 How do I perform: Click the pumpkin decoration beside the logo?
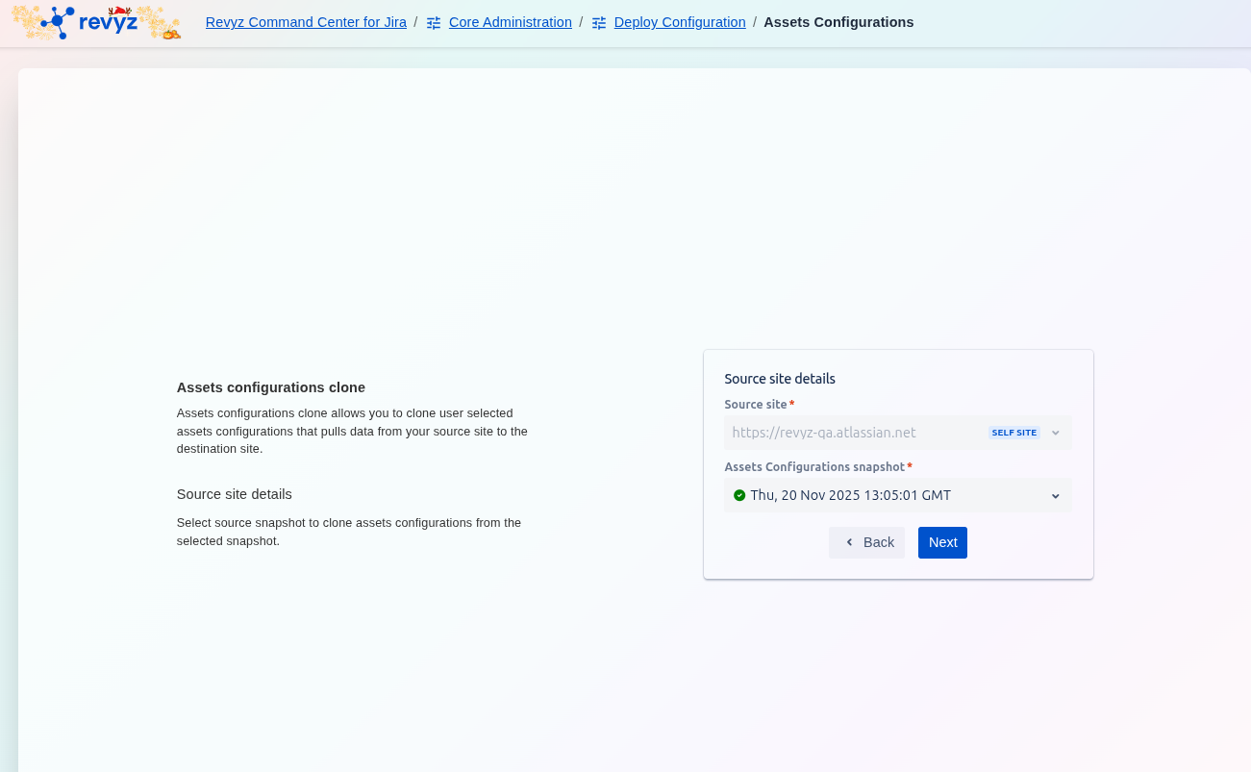point(170,33)
